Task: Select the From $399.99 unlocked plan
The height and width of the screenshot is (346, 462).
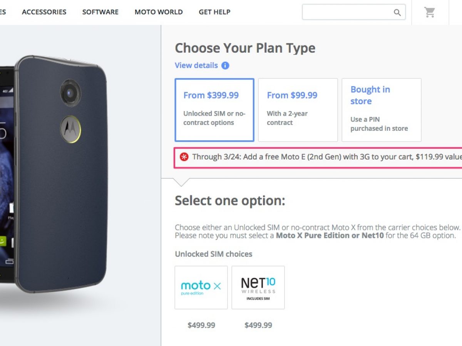Action: point(214,110)
